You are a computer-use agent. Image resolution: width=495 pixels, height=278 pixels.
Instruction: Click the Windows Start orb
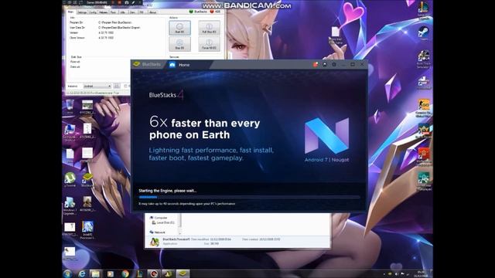coord(67,273)
